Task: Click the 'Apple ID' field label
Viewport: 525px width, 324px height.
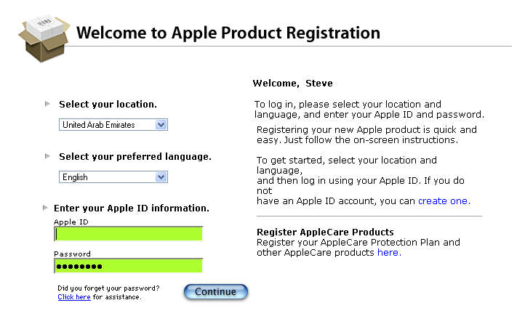Action: (71, 222)
